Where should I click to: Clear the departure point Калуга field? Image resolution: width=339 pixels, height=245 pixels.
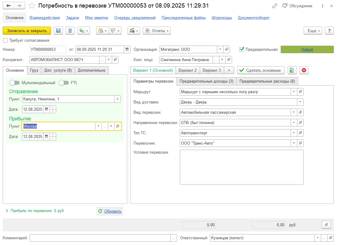(117, 99)
